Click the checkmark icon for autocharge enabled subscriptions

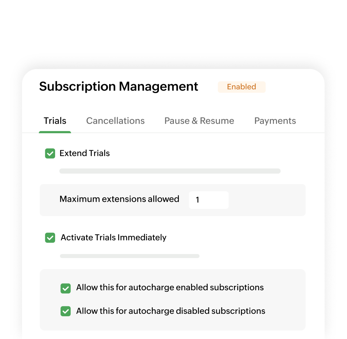coord(66,288)
